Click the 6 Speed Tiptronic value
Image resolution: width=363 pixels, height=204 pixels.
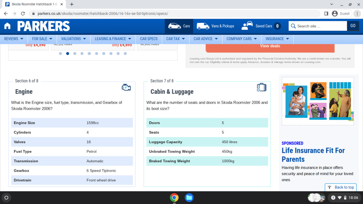[x=101, y=171]
